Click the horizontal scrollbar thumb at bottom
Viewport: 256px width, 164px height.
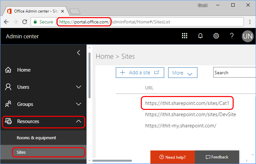(x=112, y=161)
